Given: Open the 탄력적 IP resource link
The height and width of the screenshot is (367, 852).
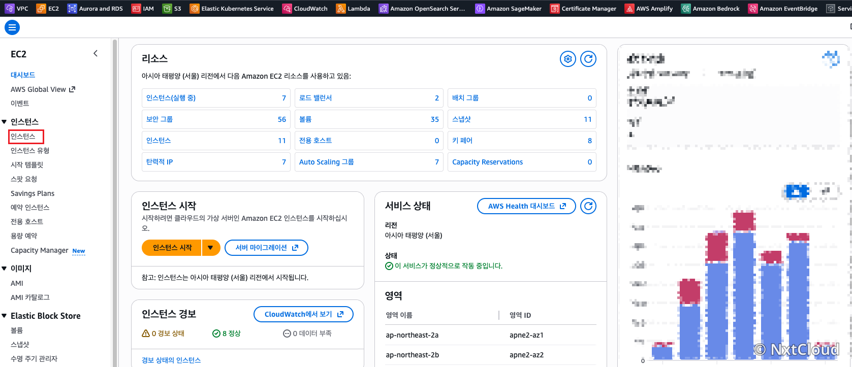Looking at the screenshot, I should pos(160,162).
